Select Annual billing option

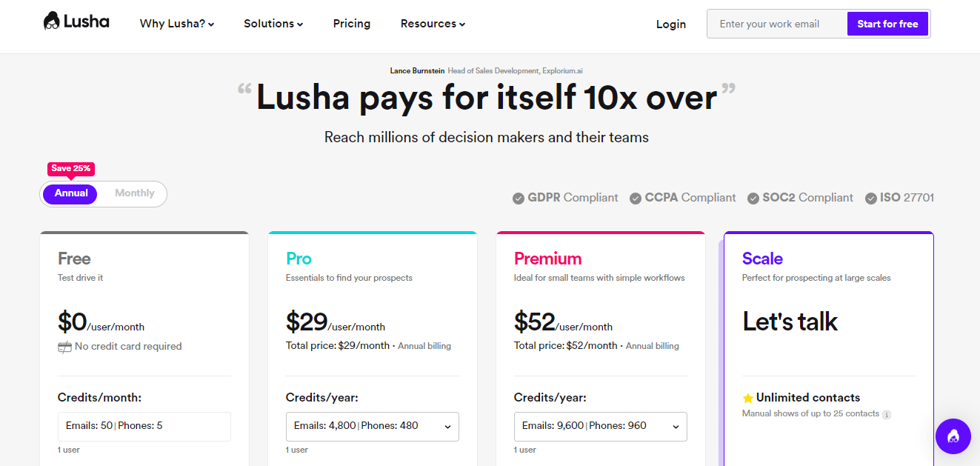(x=70, y=193)
